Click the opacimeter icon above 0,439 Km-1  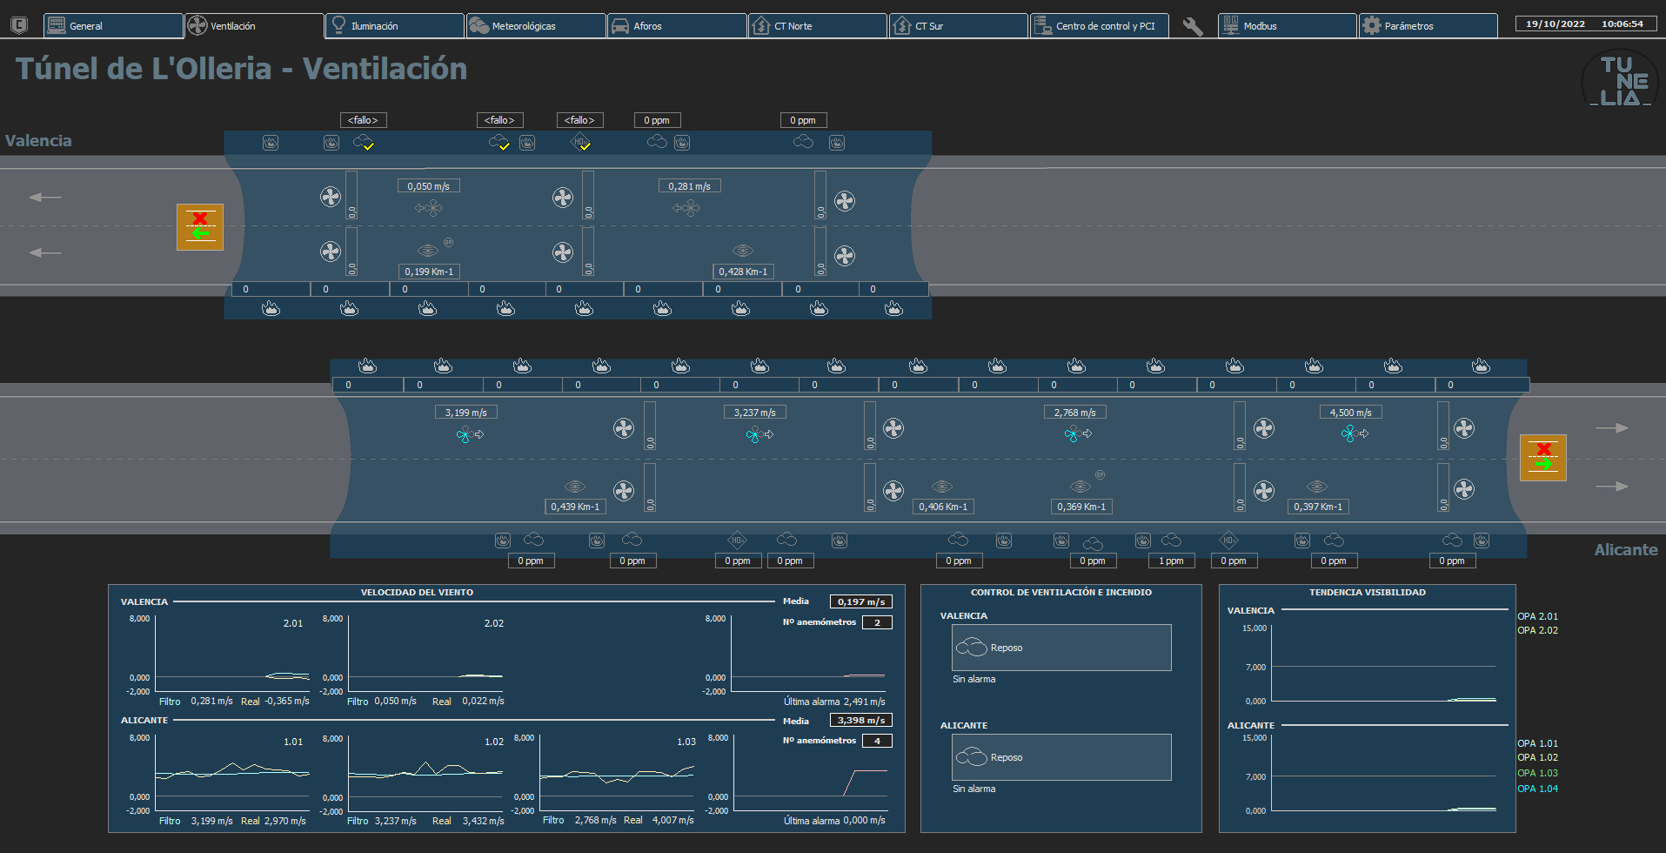(575, 487)
